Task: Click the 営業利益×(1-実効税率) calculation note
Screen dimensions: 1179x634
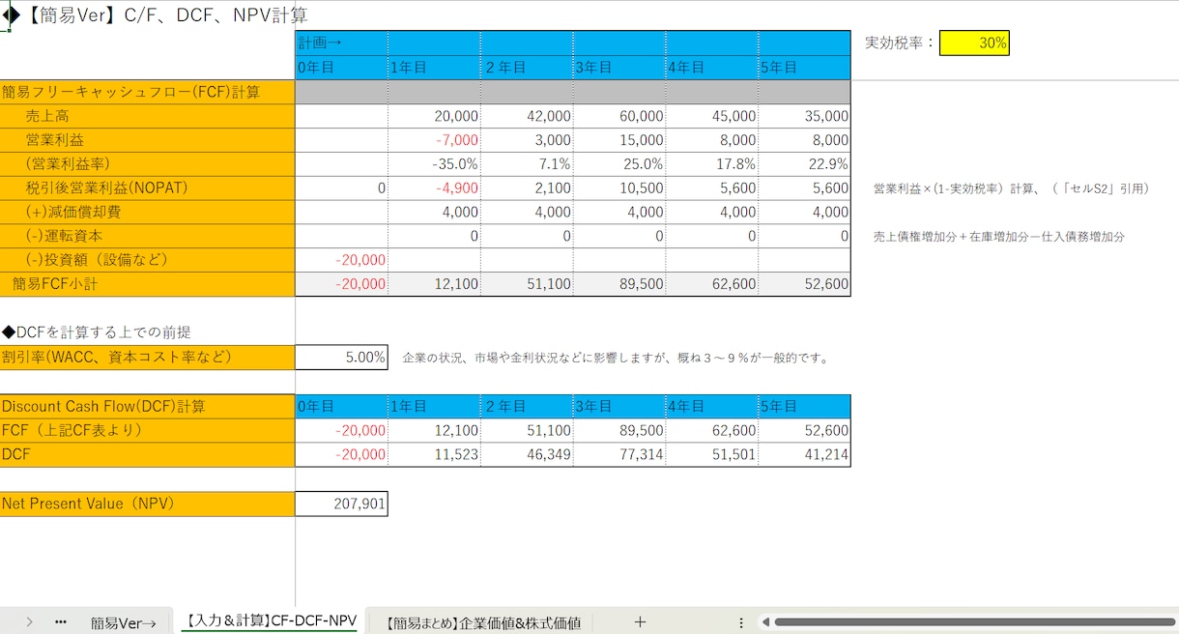Action: pos(1011,189)
